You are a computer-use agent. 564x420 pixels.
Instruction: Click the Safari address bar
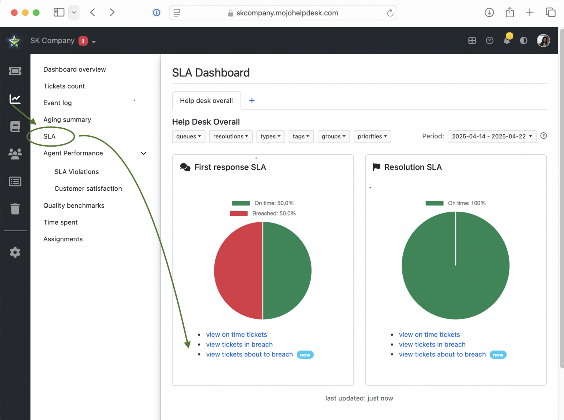(x=287, y=13)
